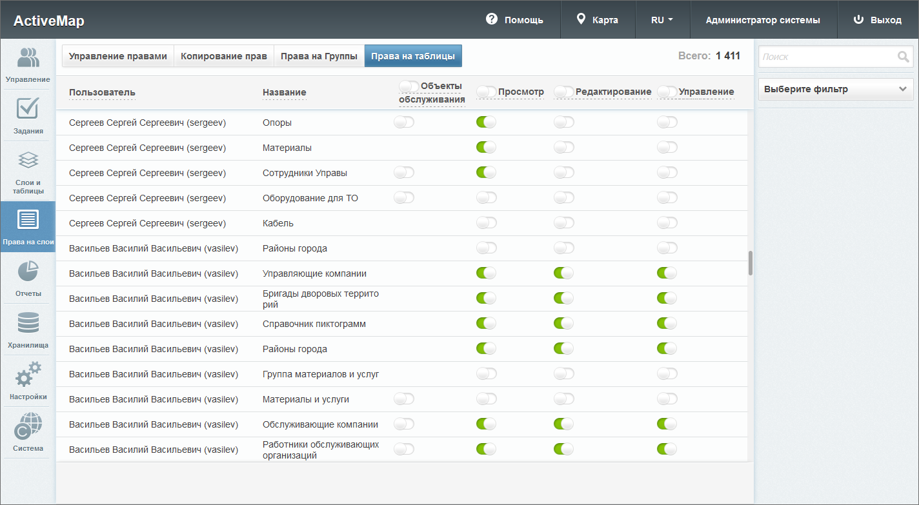Toggle Просмотр for Группа материалов и услуг
The image size is (919, 505).
point(486,373)
